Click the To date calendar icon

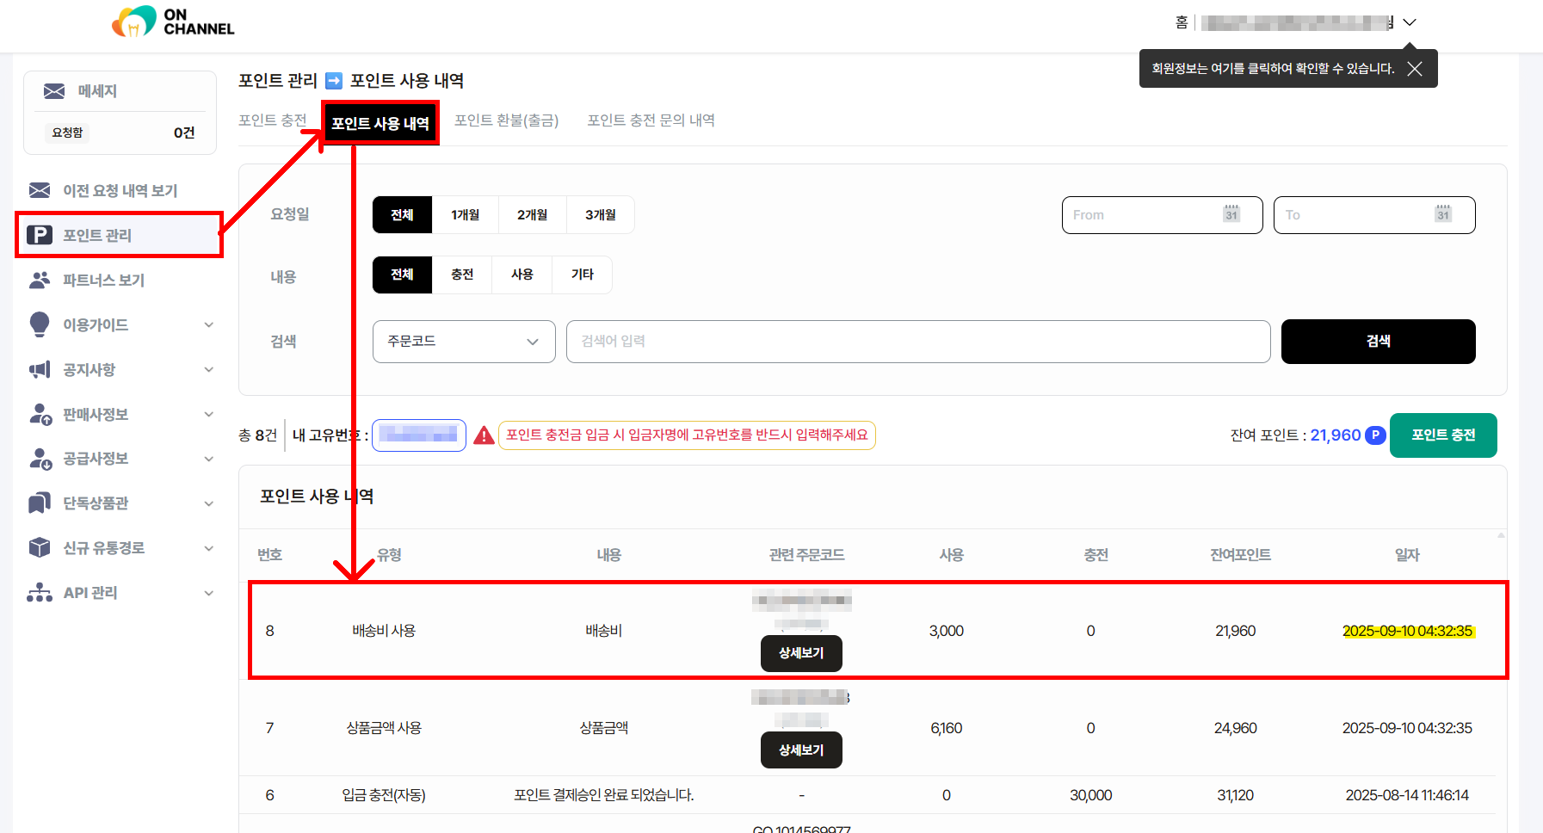(1443, 214)
